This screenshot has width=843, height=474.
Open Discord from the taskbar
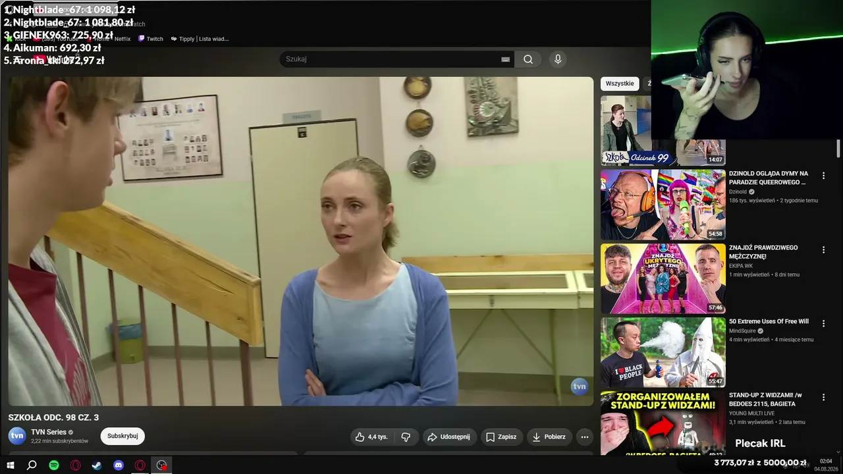pyautogui.click(x=119, y=465)
